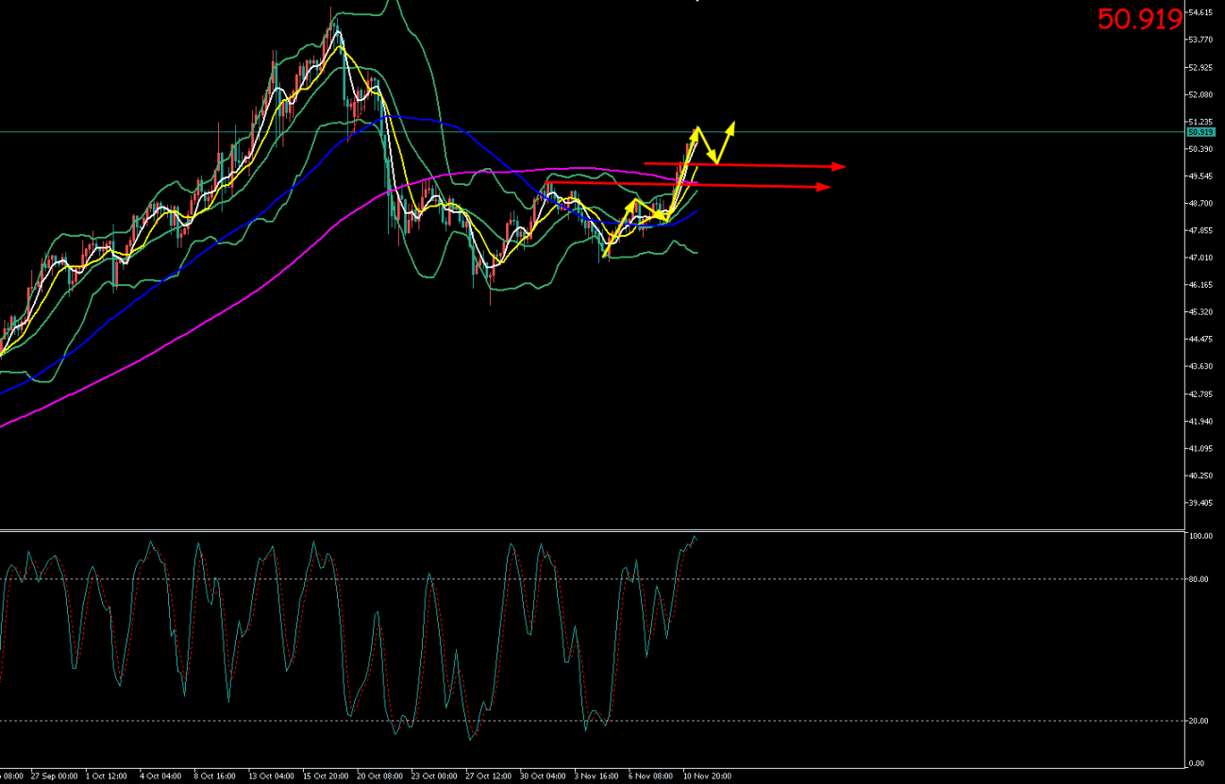Select the current price tag on price axis
The height and width of the screenshot is (784, 1225).
[x=1200, y=132]
